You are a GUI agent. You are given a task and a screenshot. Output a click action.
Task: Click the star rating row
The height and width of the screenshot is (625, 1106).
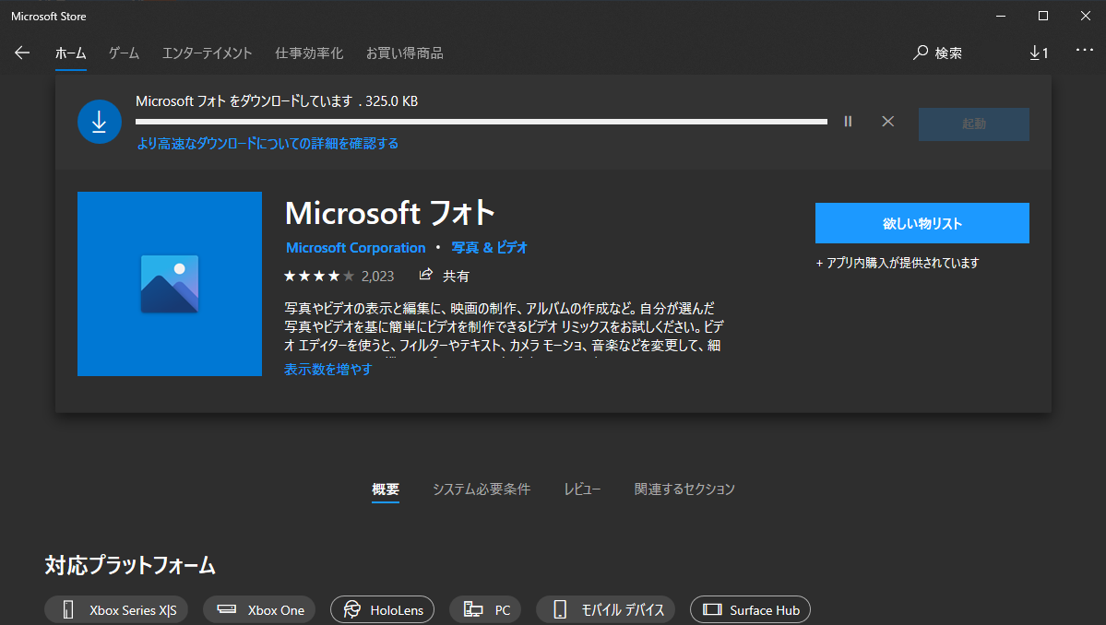pyautogui.click(x=319, y=277)
